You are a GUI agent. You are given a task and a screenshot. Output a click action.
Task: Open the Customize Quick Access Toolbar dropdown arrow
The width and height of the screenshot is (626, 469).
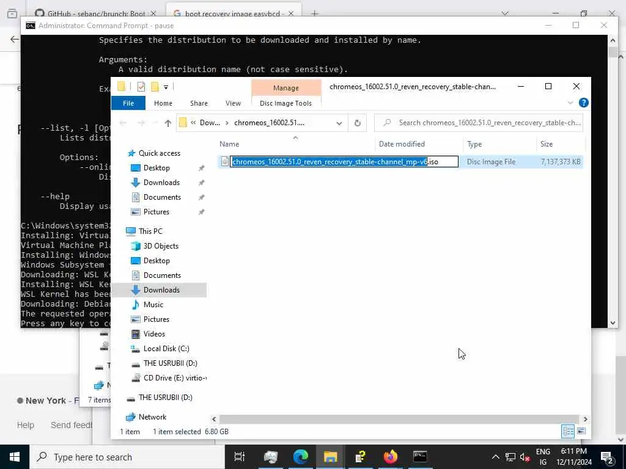point(166,87)
